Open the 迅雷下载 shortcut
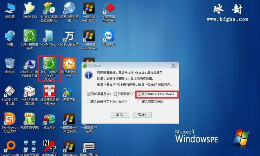This screenshot has width=260, height=156. [x=69, y=93]
